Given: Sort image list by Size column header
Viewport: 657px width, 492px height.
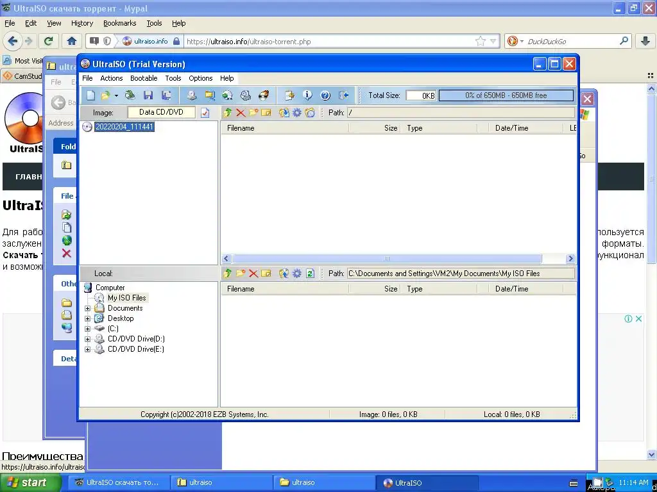Looking at the screenshot, I should coord(375,128).
